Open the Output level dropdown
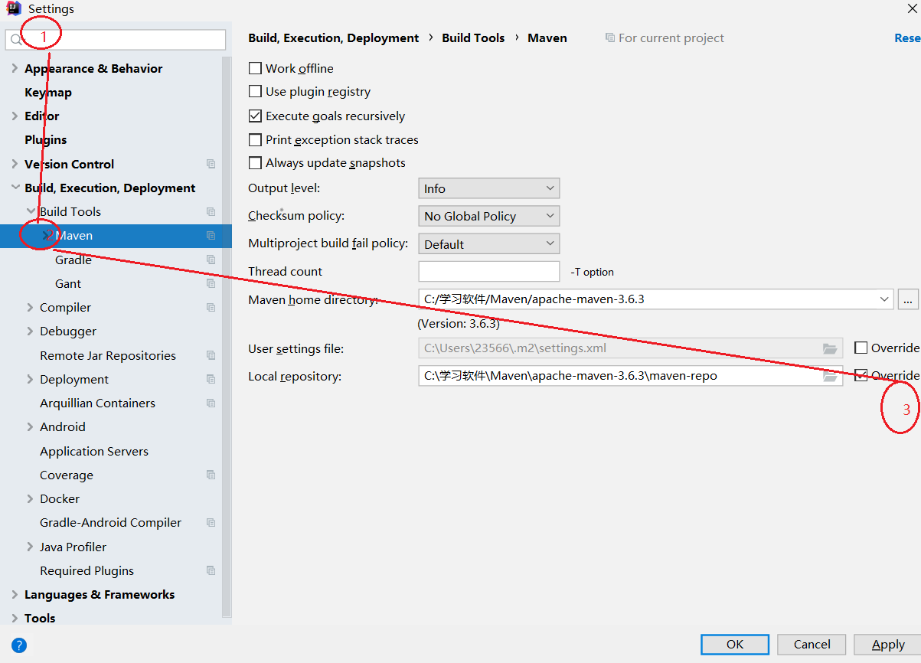The height and width of the screenshot is (663, 921). click(x=488, y=188)
